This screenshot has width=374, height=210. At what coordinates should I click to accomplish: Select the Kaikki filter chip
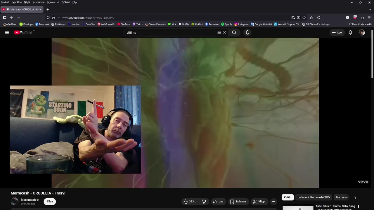(x=288, y=197)
